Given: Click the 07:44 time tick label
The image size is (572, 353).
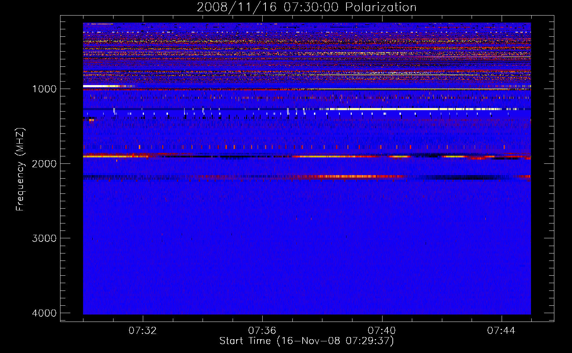Looking at the screenshot, I should coord(501,331).
